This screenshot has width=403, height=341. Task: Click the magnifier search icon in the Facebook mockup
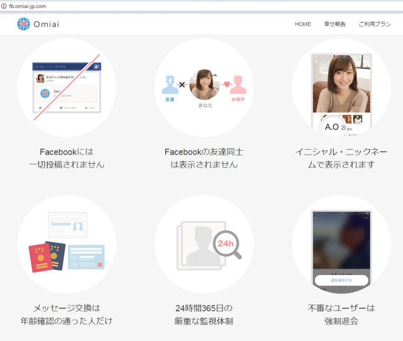coord(37,66)
